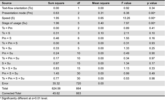Click the Presentation mode F value 6.38
Screen dimensions: 165x100
tap(126, 13)
